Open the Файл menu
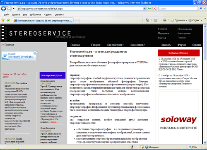Screen dimensions: 207x150 pyautogui.click(x=7, y=15)
